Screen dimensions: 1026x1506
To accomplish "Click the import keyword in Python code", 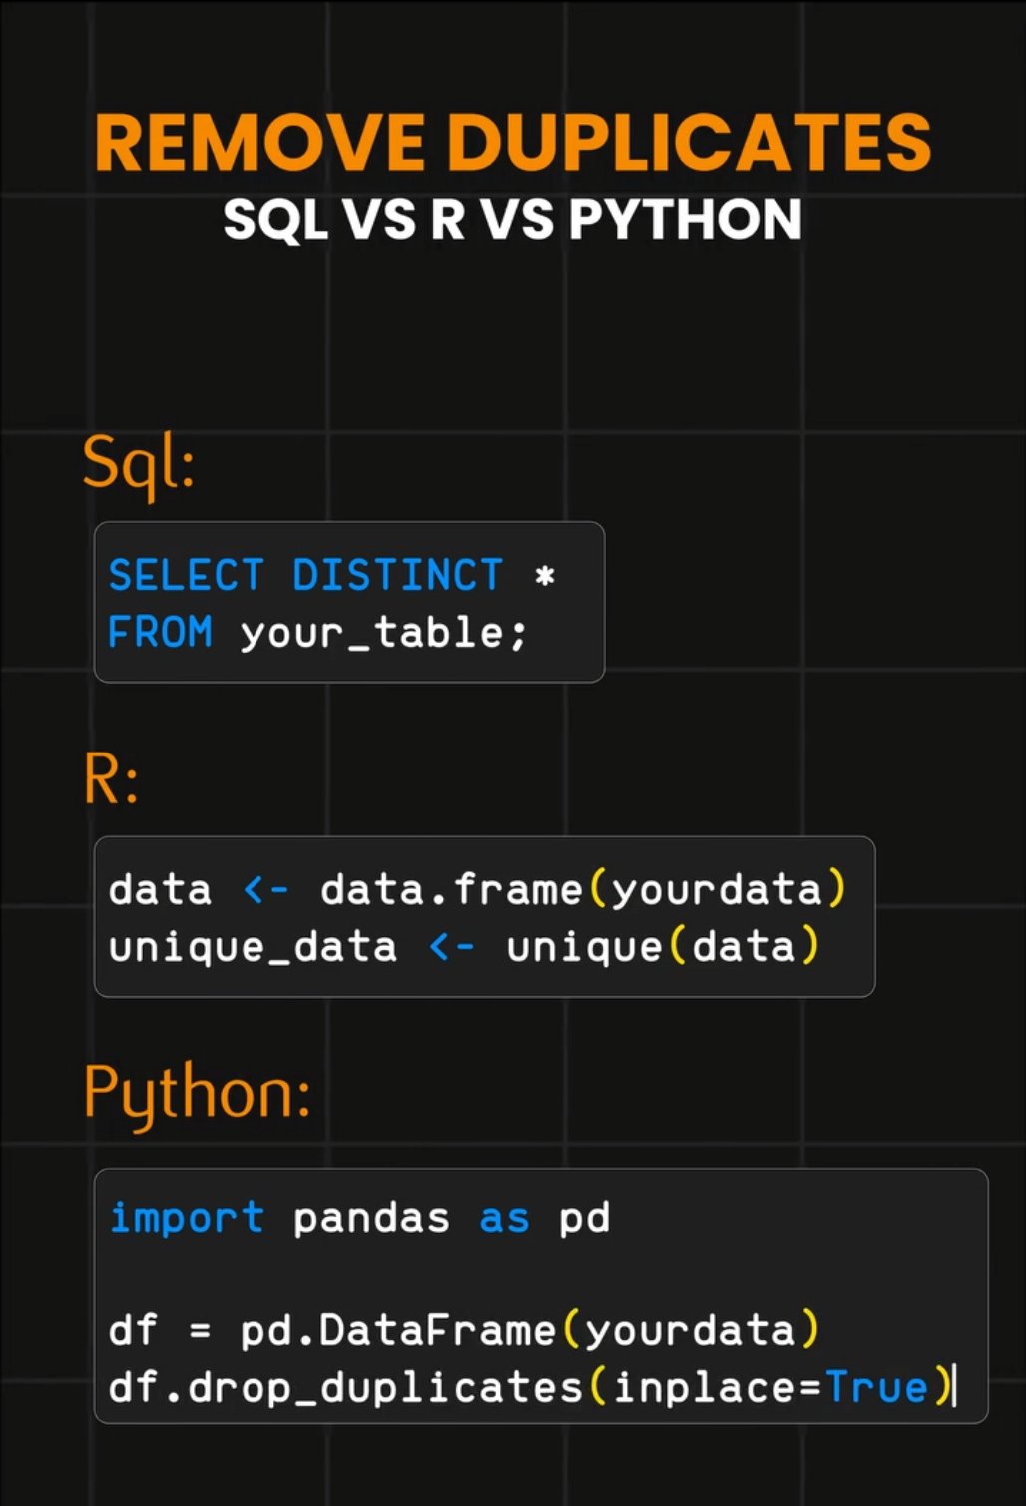I will click(x=187, y=1218).
